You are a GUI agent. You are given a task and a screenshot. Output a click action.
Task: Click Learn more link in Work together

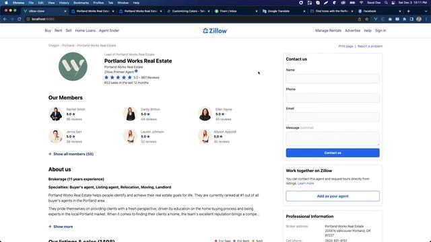tap(306, 184)
